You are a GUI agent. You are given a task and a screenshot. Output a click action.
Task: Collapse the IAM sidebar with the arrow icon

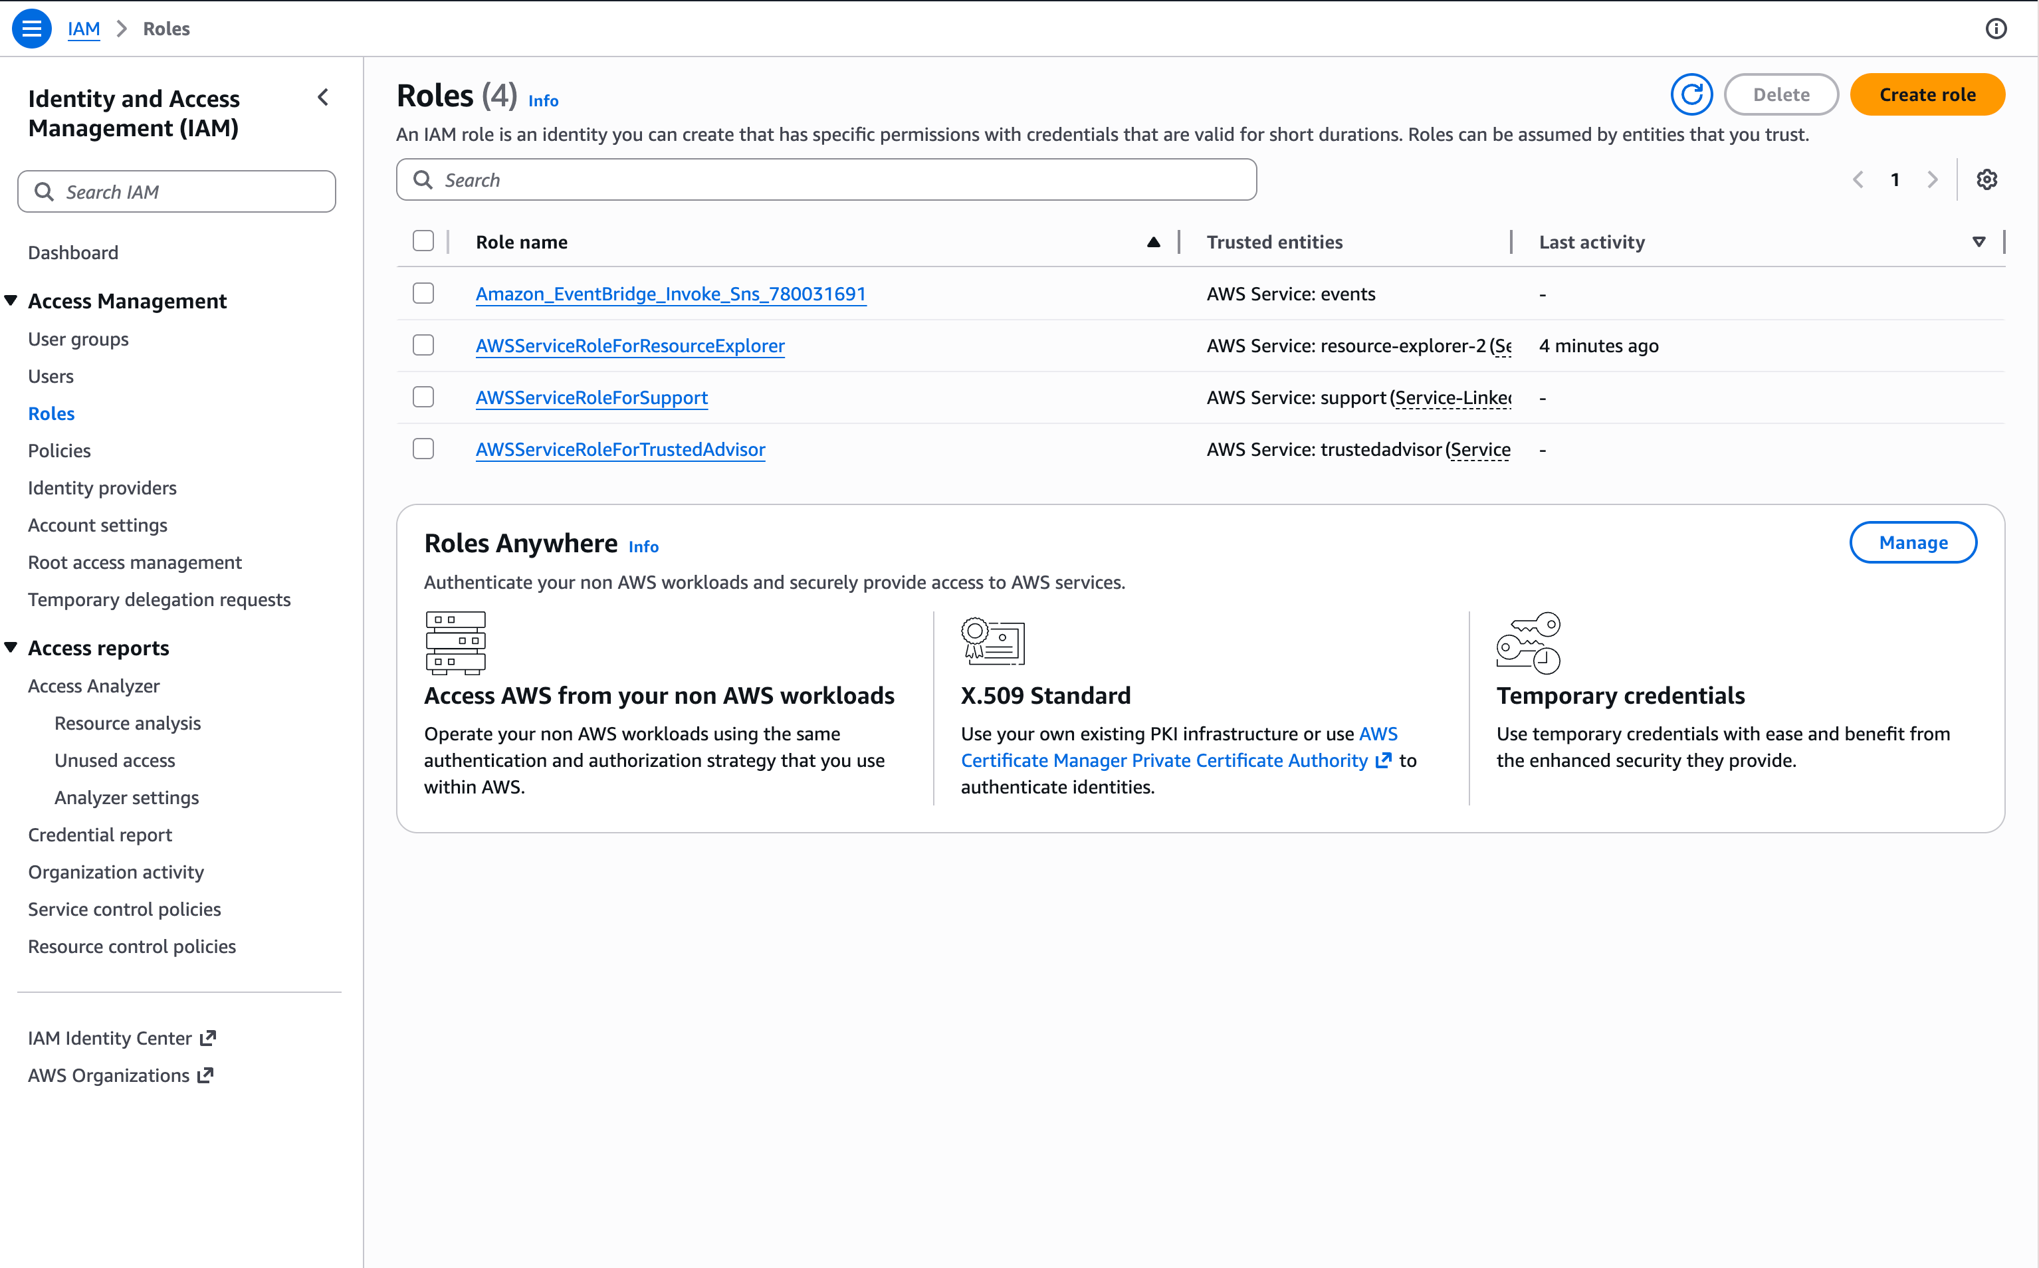coord(324,97)
